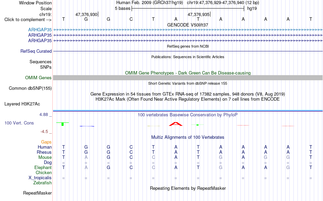Click the Rhesus species label
This screenshot has width=323, height=201.
(x=44, y=152)
